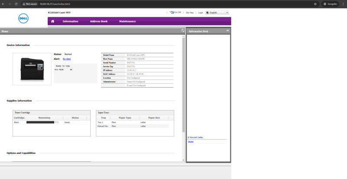The width and height of the screenshot is (347, 179).
Task: Select the Tray 1 row
Action: 133,122
